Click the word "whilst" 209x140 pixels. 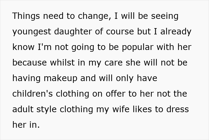pos(62,63)
